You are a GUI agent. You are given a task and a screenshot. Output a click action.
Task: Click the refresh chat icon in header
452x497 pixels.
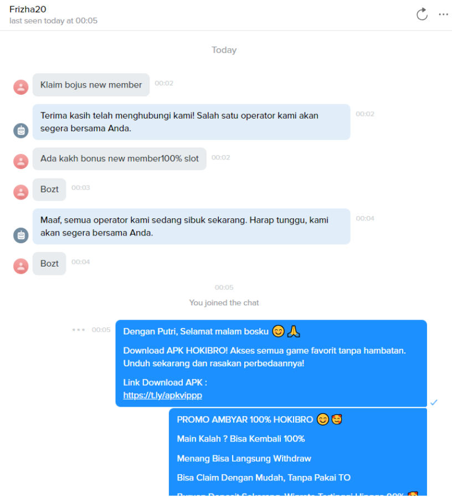coord(422,14)
